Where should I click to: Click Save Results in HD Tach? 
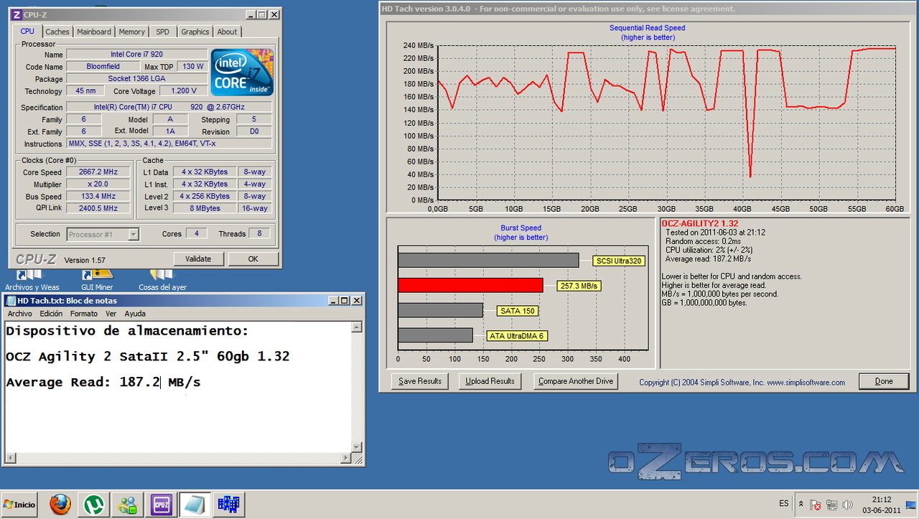coord(420,381)
